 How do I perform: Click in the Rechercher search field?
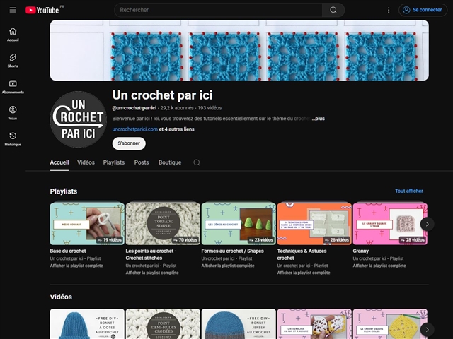(218, 10)
